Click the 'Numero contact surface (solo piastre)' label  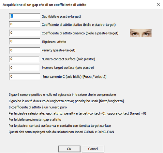pyautogui.click(x=68, y=59)
